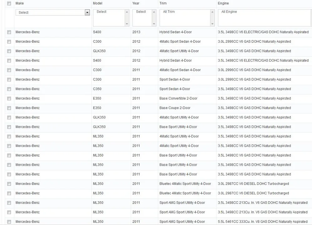Viewport: 312px width, 225px height.
Task: Check the 2012 S400 Hybrid Sedan row
Action: pyautogui.click(x=9, y=61)
